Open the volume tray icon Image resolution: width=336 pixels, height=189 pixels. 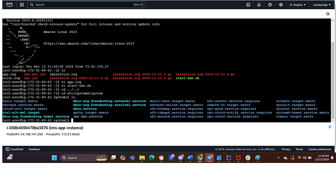click(304, 158)
